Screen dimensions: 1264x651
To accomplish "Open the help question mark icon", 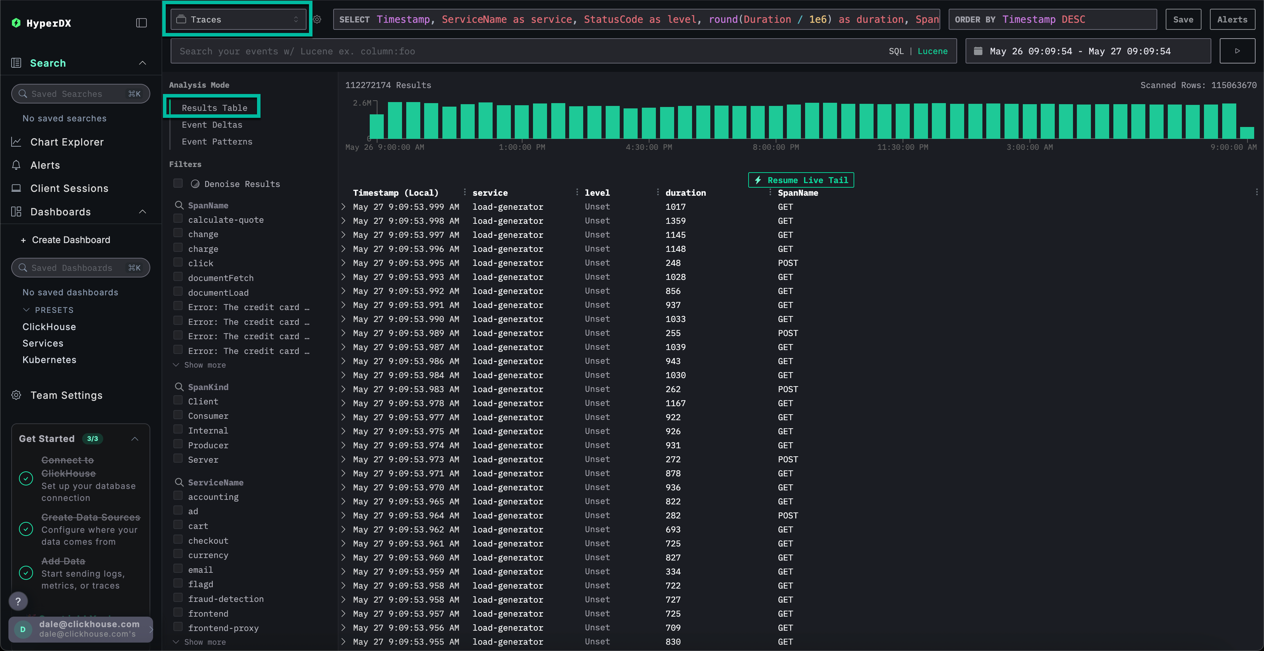I will [x=18, y=601].
